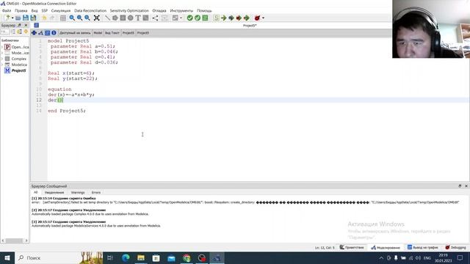Switch to Diagram View button
470x264 pixels.
tap(41, 32)
